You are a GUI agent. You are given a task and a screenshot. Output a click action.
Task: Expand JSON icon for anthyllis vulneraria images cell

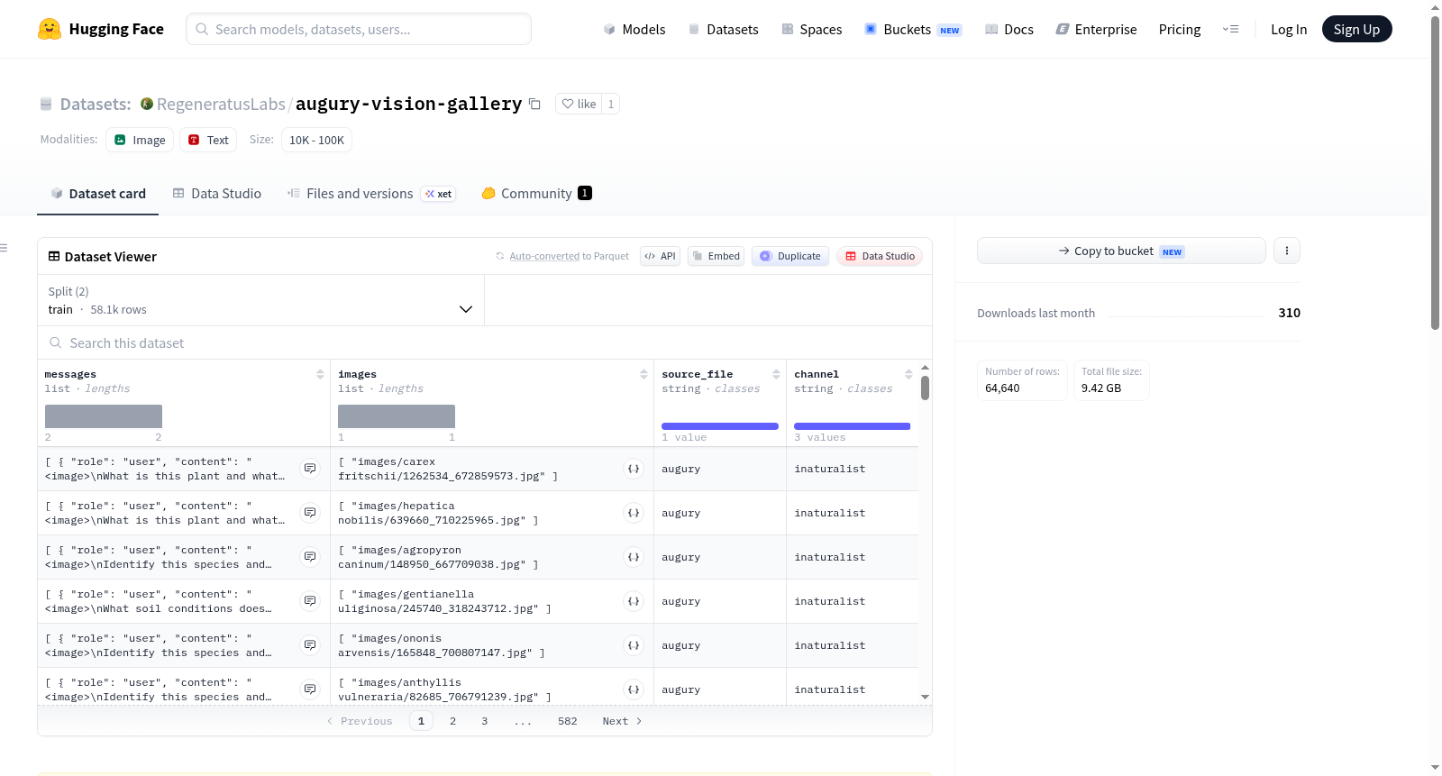tap(634, 689)
